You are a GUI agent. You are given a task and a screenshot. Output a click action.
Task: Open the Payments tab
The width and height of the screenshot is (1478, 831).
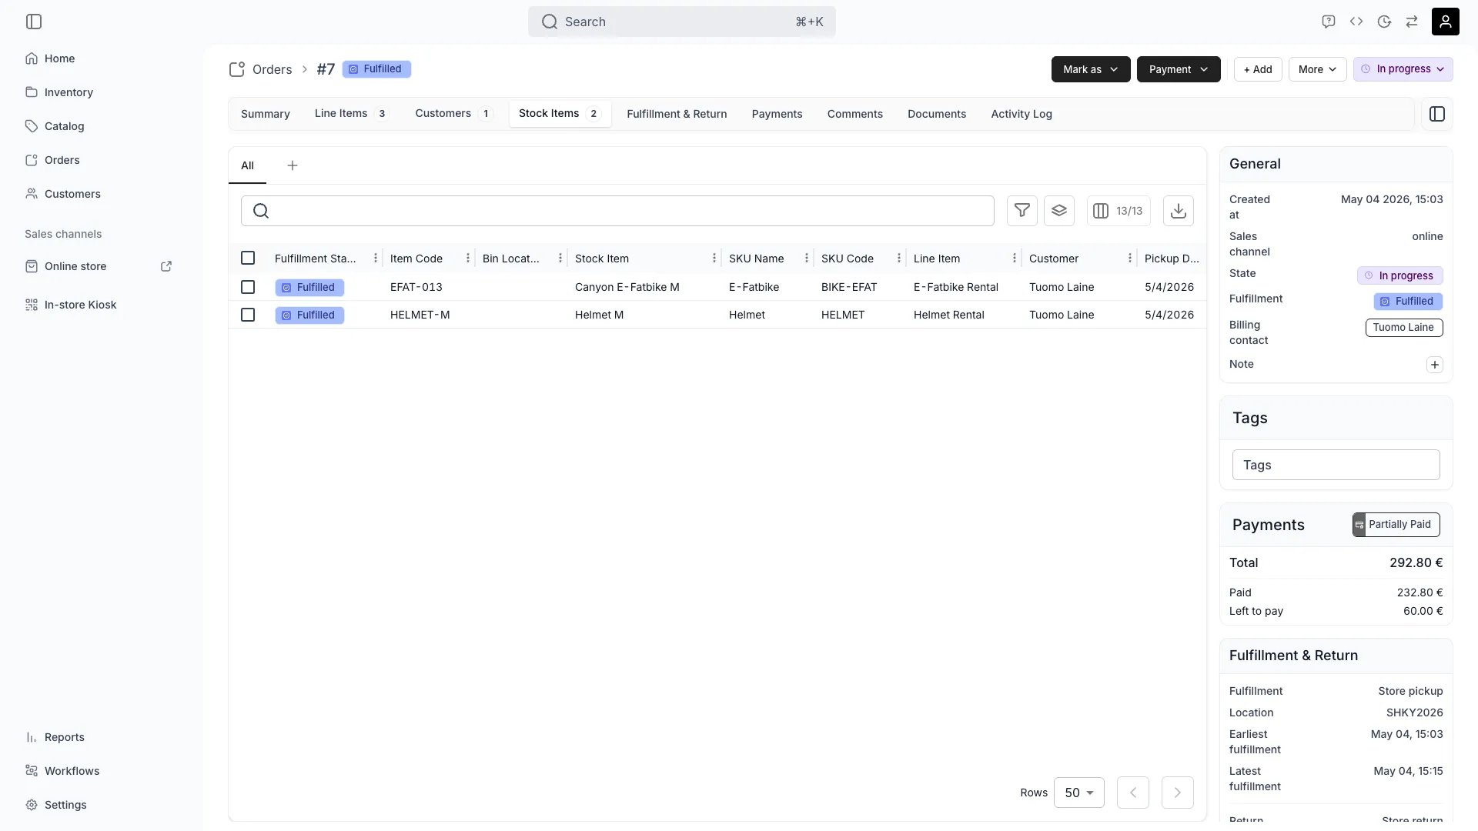click(777, 114)
